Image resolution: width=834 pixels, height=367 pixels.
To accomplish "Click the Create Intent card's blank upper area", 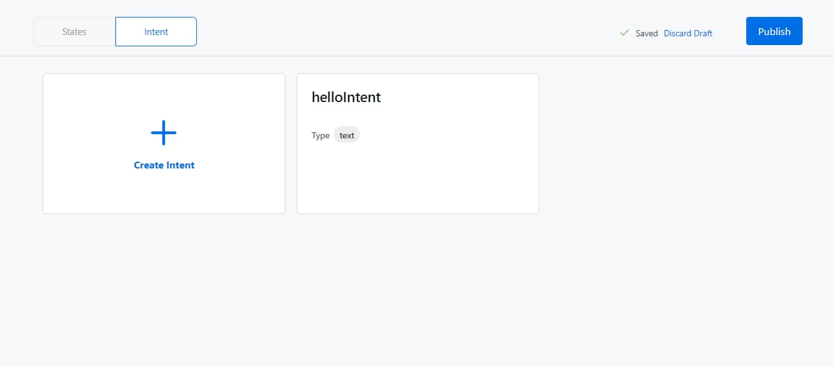I will tap(164, 95).
